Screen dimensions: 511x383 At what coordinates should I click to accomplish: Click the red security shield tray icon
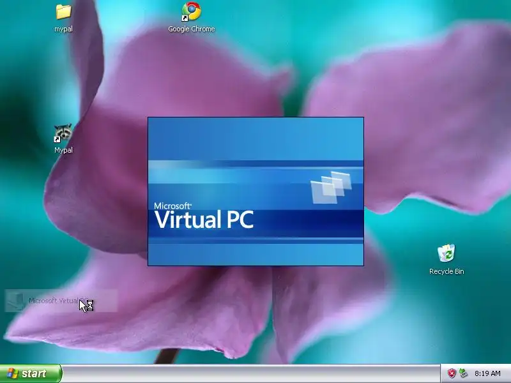(x=452, y=373)
